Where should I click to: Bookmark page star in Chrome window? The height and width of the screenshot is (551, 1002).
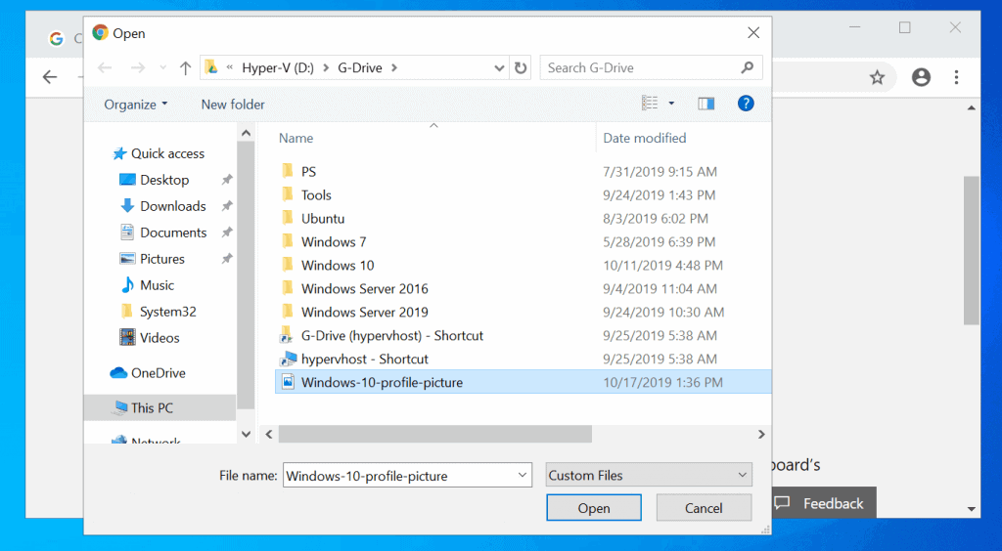point(877,78)
